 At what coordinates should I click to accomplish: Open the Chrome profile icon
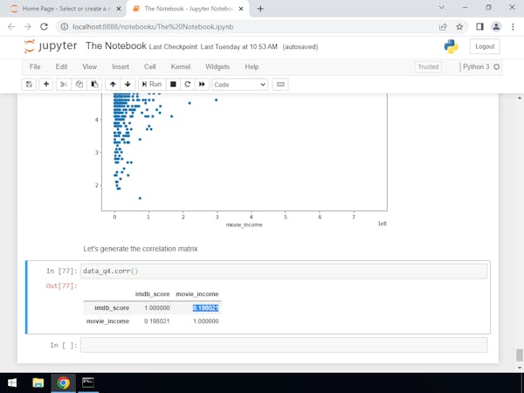496,27
